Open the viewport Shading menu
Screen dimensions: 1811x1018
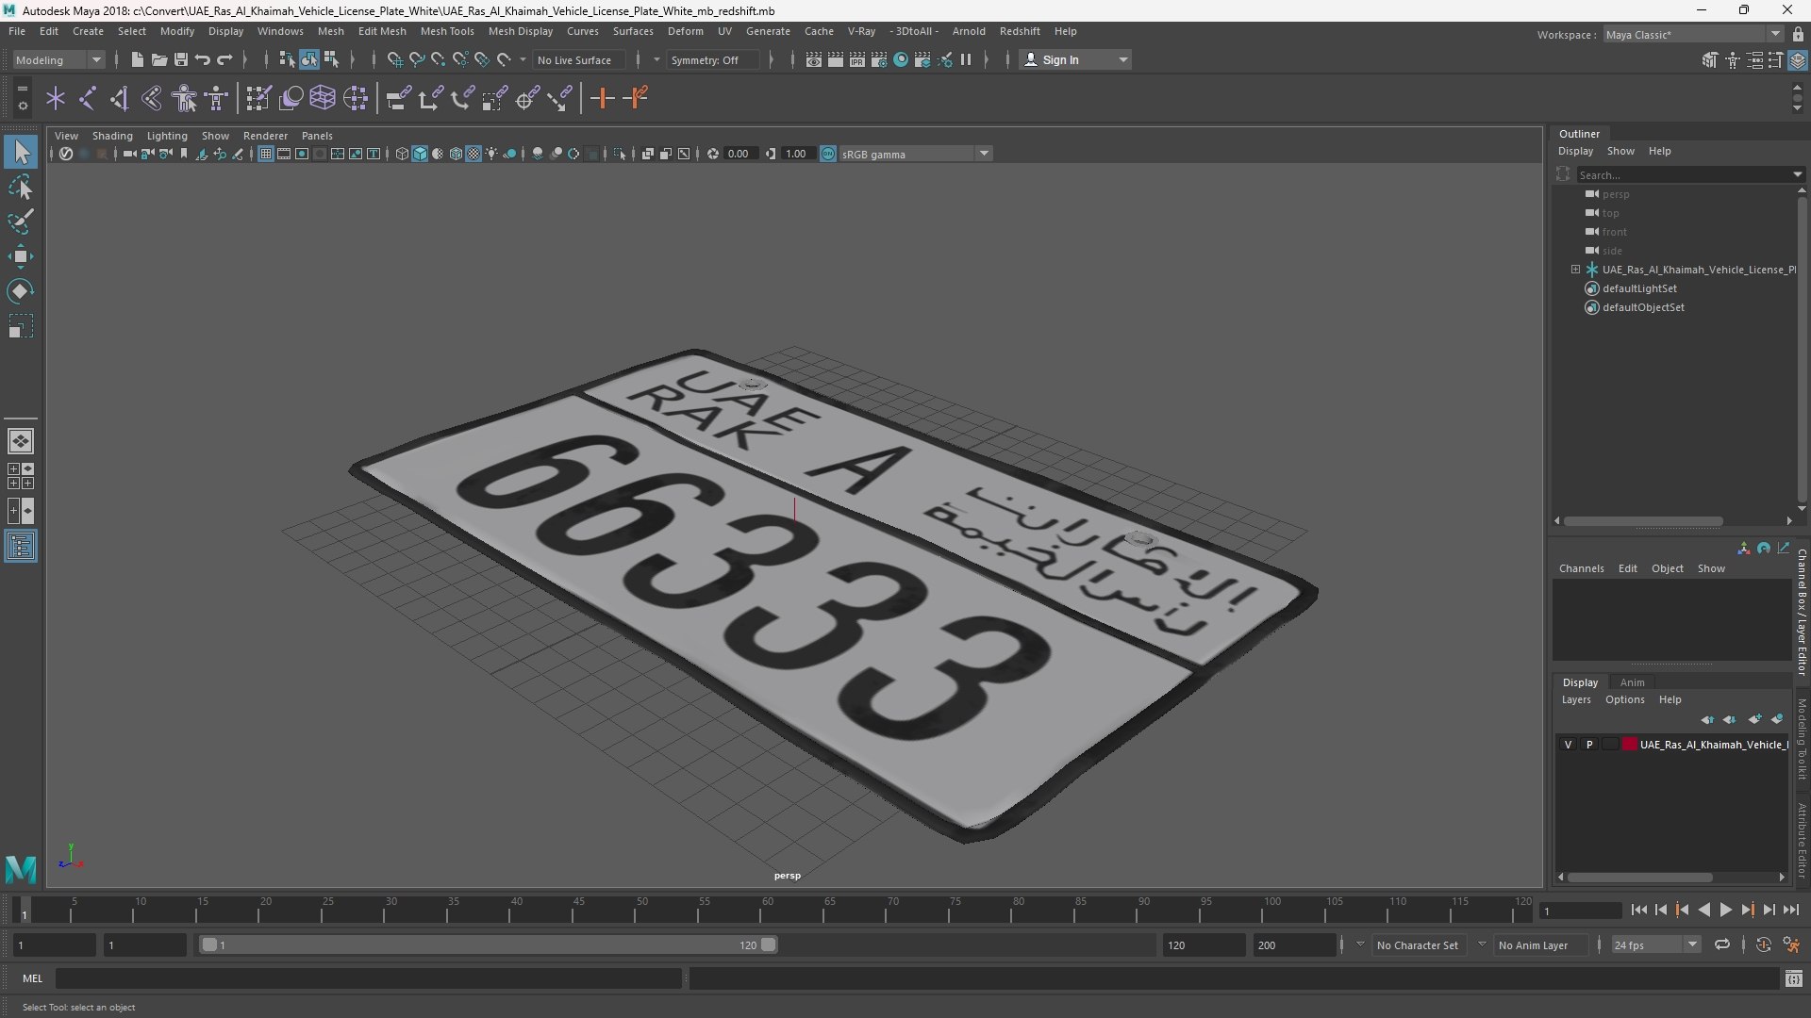point(112,136)
